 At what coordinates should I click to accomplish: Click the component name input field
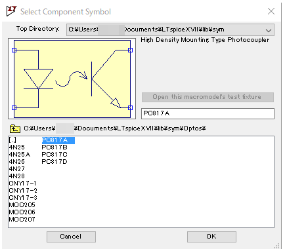(x=208, y=113)
